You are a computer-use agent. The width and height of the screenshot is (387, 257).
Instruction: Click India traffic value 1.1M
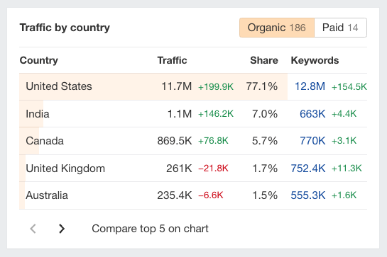[x=180, y=114]
